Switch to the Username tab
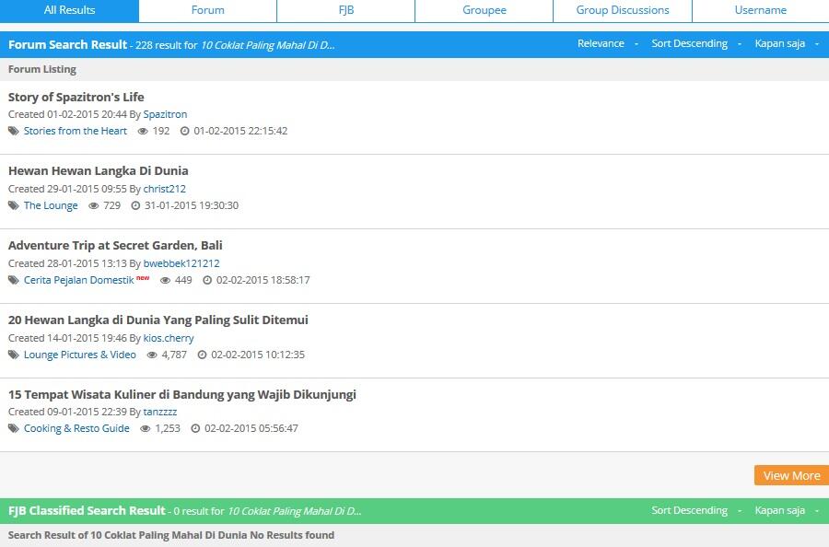 coord(760,10)
